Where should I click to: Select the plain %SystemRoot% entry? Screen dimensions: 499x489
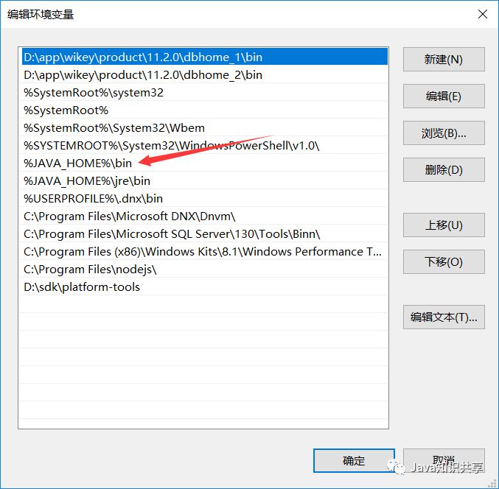click(x=204, y=110)
